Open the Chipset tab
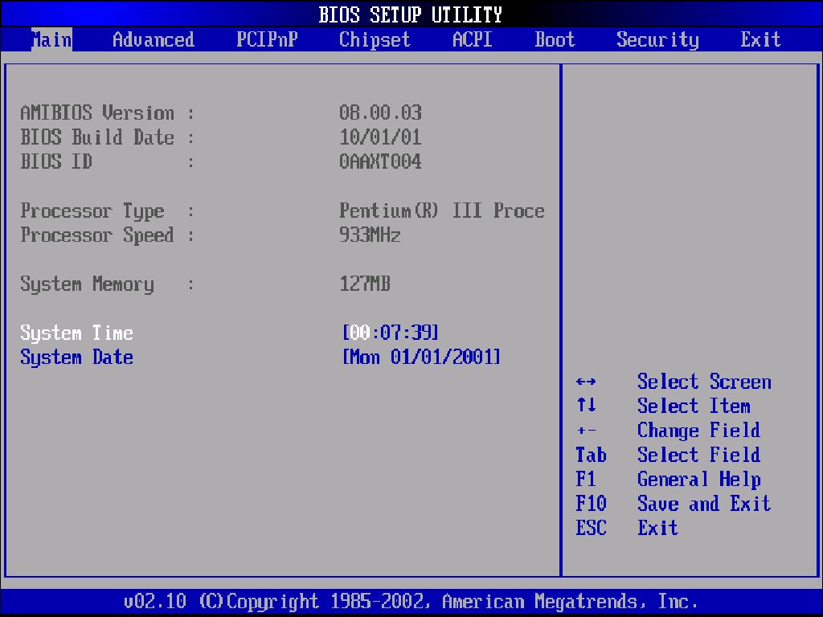The width and height of the screenshot is (823, 617). 375,39
